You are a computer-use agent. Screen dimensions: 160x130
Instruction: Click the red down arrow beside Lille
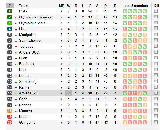pos(16,30)
